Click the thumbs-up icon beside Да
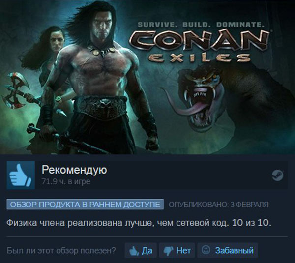This screenshot has width=295, height=263. click(134, 250)
